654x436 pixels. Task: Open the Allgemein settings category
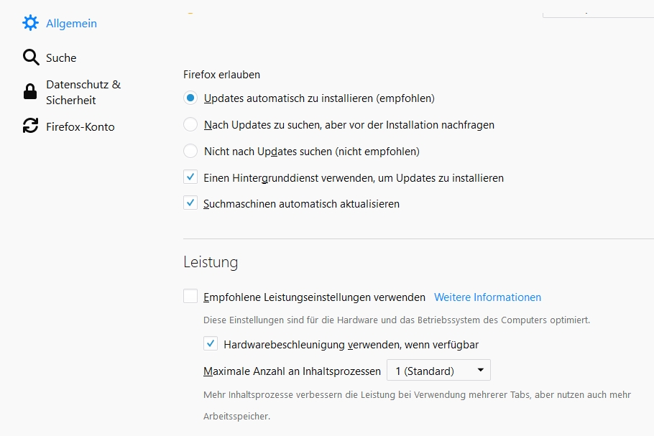(71, 23)
